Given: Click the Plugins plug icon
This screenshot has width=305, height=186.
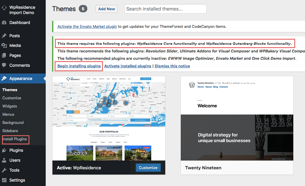Looking at the screenshot, I should click(4, 150).
